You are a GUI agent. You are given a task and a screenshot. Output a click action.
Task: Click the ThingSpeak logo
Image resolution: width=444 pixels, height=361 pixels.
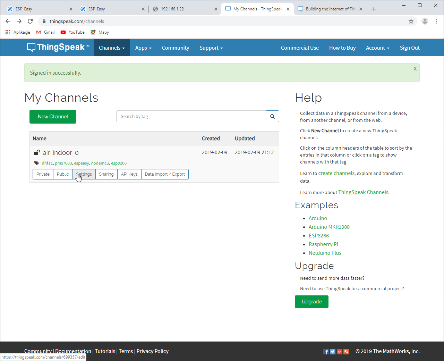click(x=58, y=48)
